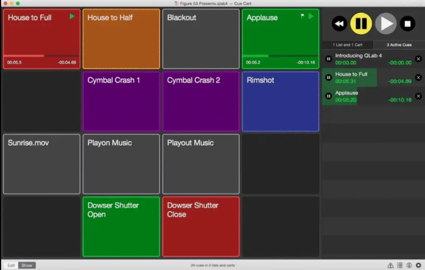The height and width of the screenshot is (270, 425).
Task: Trigger the Sunrise.mov cue tile
Action: [x=42, y=164]
